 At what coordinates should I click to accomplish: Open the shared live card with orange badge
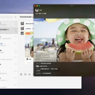pyautogui.click(x=29, y=48)
